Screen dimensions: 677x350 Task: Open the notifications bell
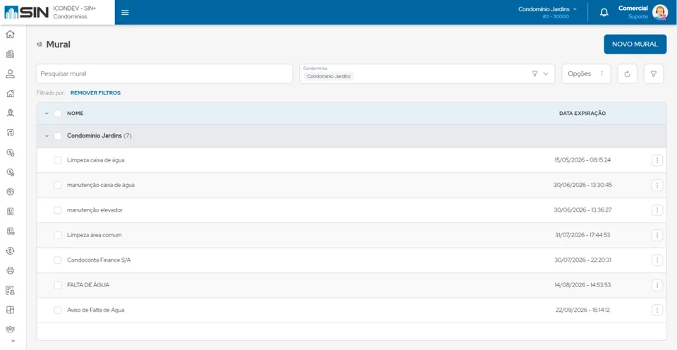604,13
